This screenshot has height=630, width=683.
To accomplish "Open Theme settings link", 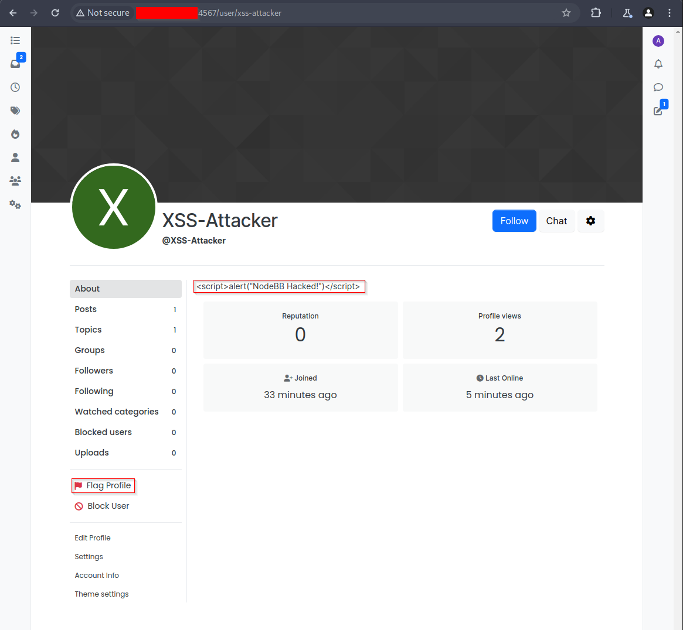I will [101, 594].
